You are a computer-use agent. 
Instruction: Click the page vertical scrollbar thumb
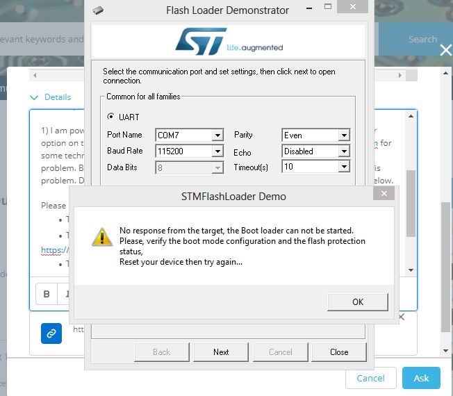[446, 267]
